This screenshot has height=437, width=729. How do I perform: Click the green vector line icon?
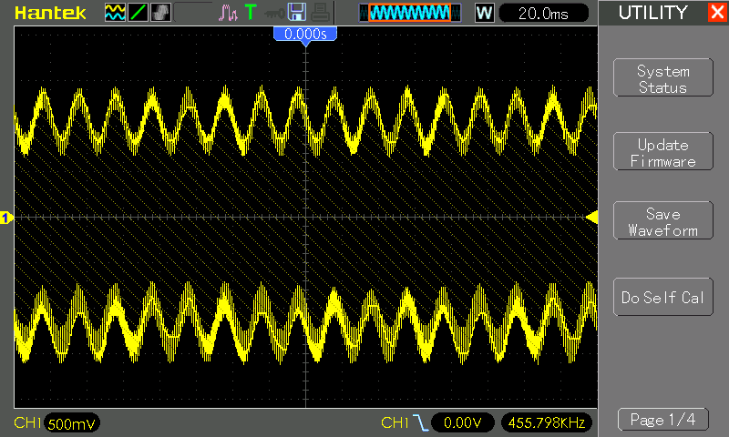point(139,13)
